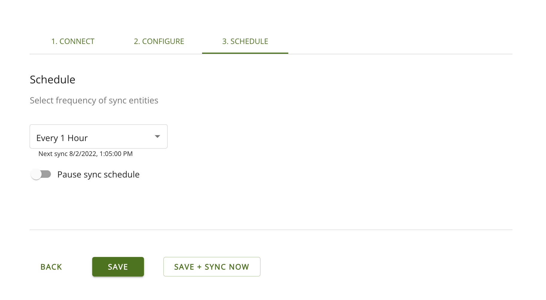This screenshot has height=300, width=546.
Task: Click the word 'Hour' in frequency field
Action: 78,138
